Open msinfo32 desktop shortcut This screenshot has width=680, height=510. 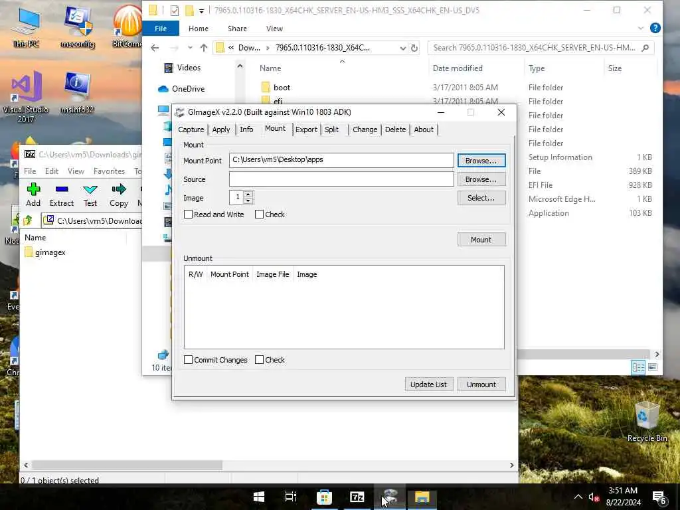[x=77, y=92]
